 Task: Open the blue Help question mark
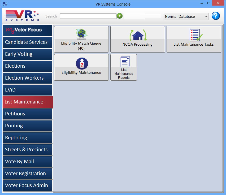(216, 16)
